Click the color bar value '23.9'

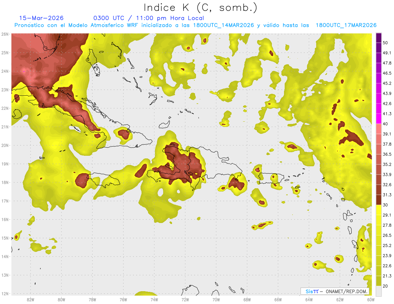tap(387, 256)
